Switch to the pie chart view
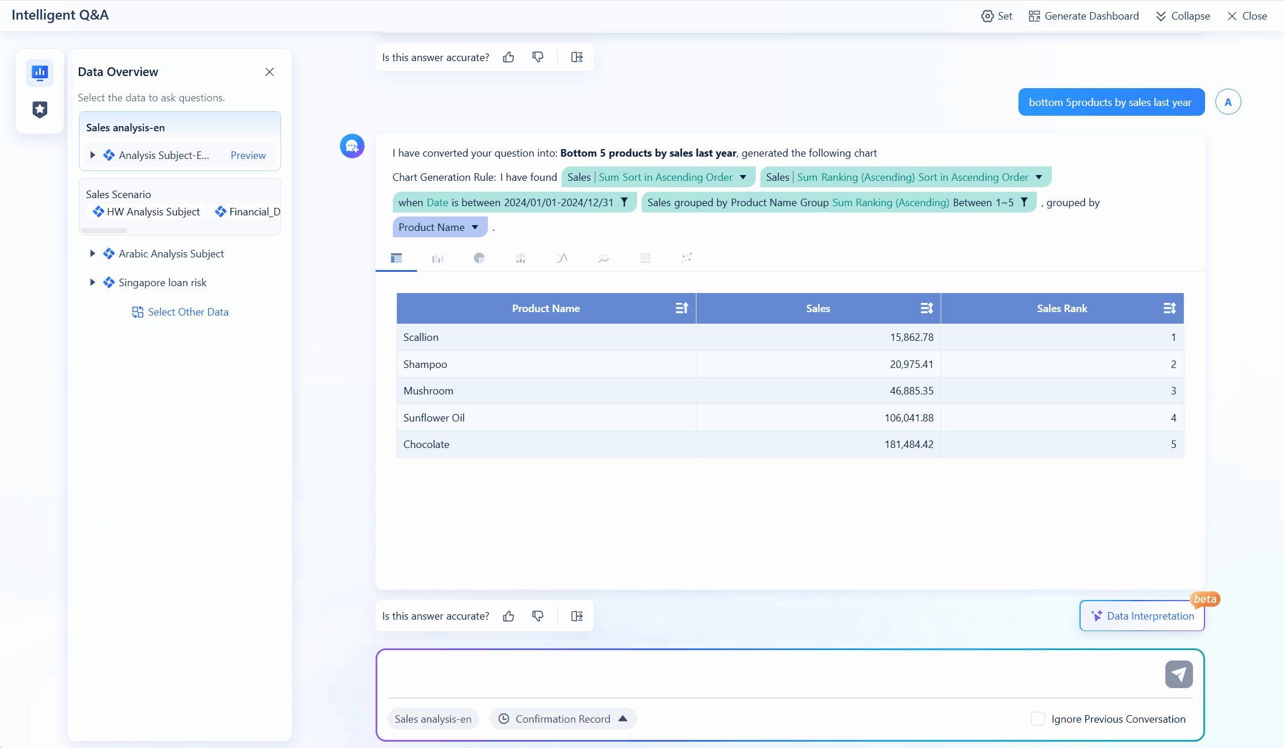This screenshot has height=748, width=1284. pyautogui.click(x=479, y=258)
